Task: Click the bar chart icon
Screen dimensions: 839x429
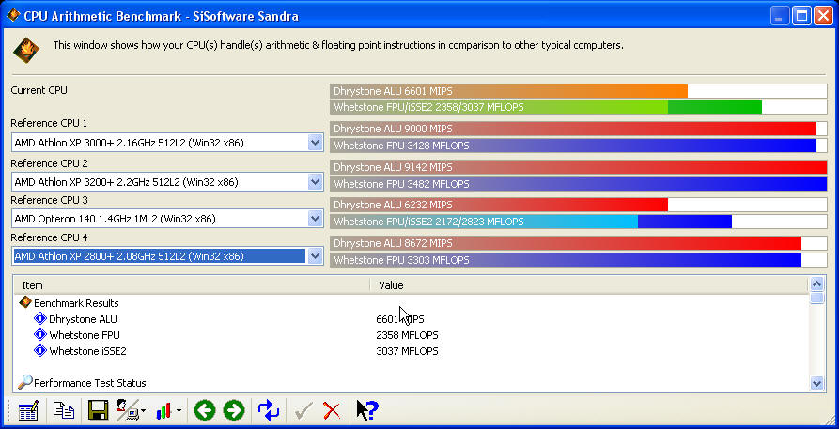Action: click(x=163, y=411)
